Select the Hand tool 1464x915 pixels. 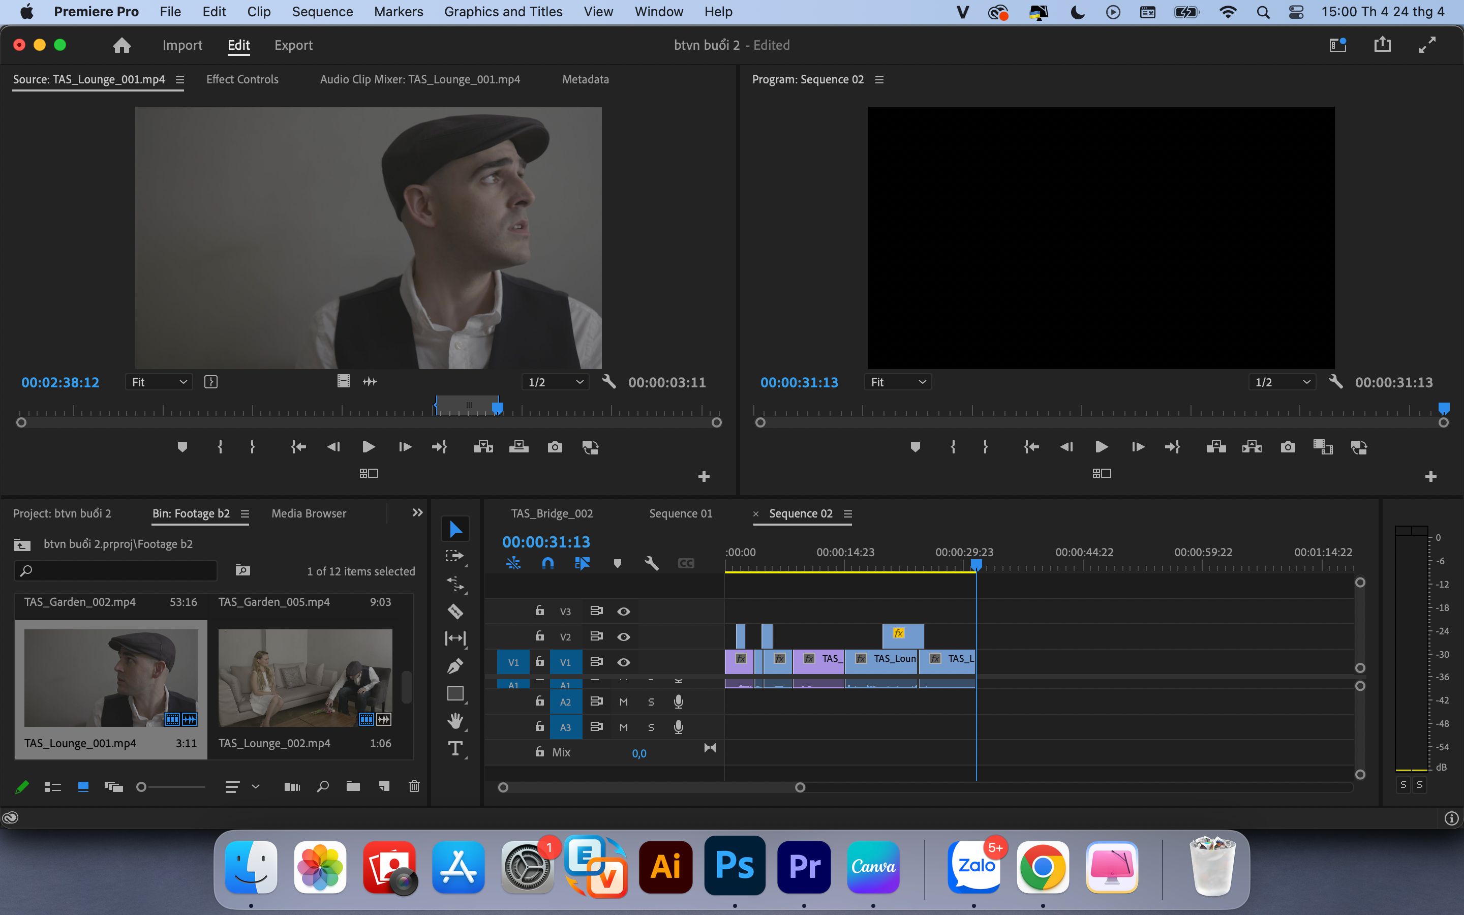(x=455, y=721)
